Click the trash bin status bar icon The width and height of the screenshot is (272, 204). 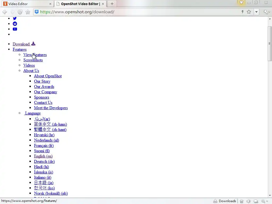(241, 201)
